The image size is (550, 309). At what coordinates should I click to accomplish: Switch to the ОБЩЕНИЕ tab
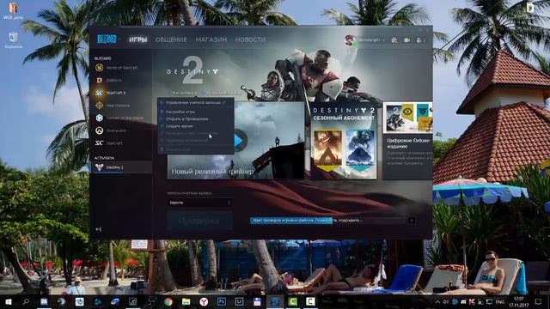(x=171, y=39)
